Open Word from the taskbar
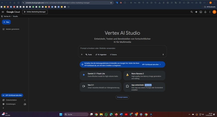This screenshot has width=217, height=117. click(x=121, y=114)
